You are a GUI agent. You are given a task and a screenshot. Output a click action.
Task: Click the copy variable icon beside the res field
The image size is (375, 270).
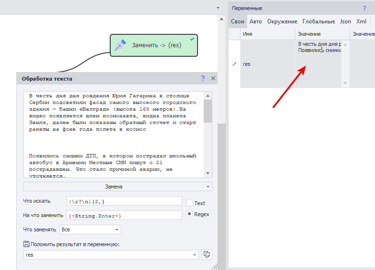(207, 255)
